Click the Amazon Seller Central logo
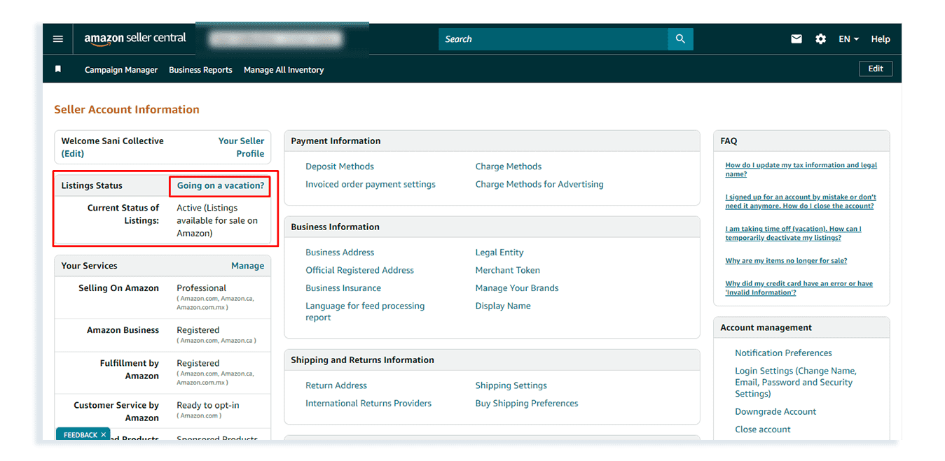 coord(134,38)
